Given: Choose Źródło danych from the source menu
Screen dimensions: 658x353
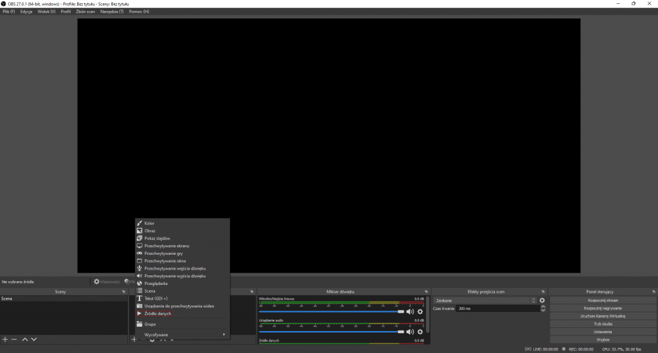Looking at the screenshot, I should [157, 314].
